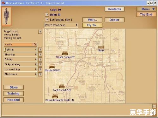Open help next to Las Vegas day
158x118 pixels.
[47, 20]
